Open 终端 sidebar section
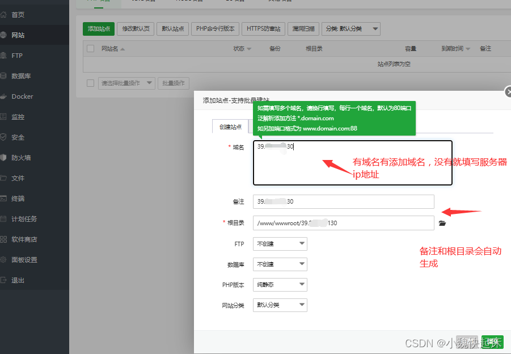The image size is (511, 354). coord(35,199)
